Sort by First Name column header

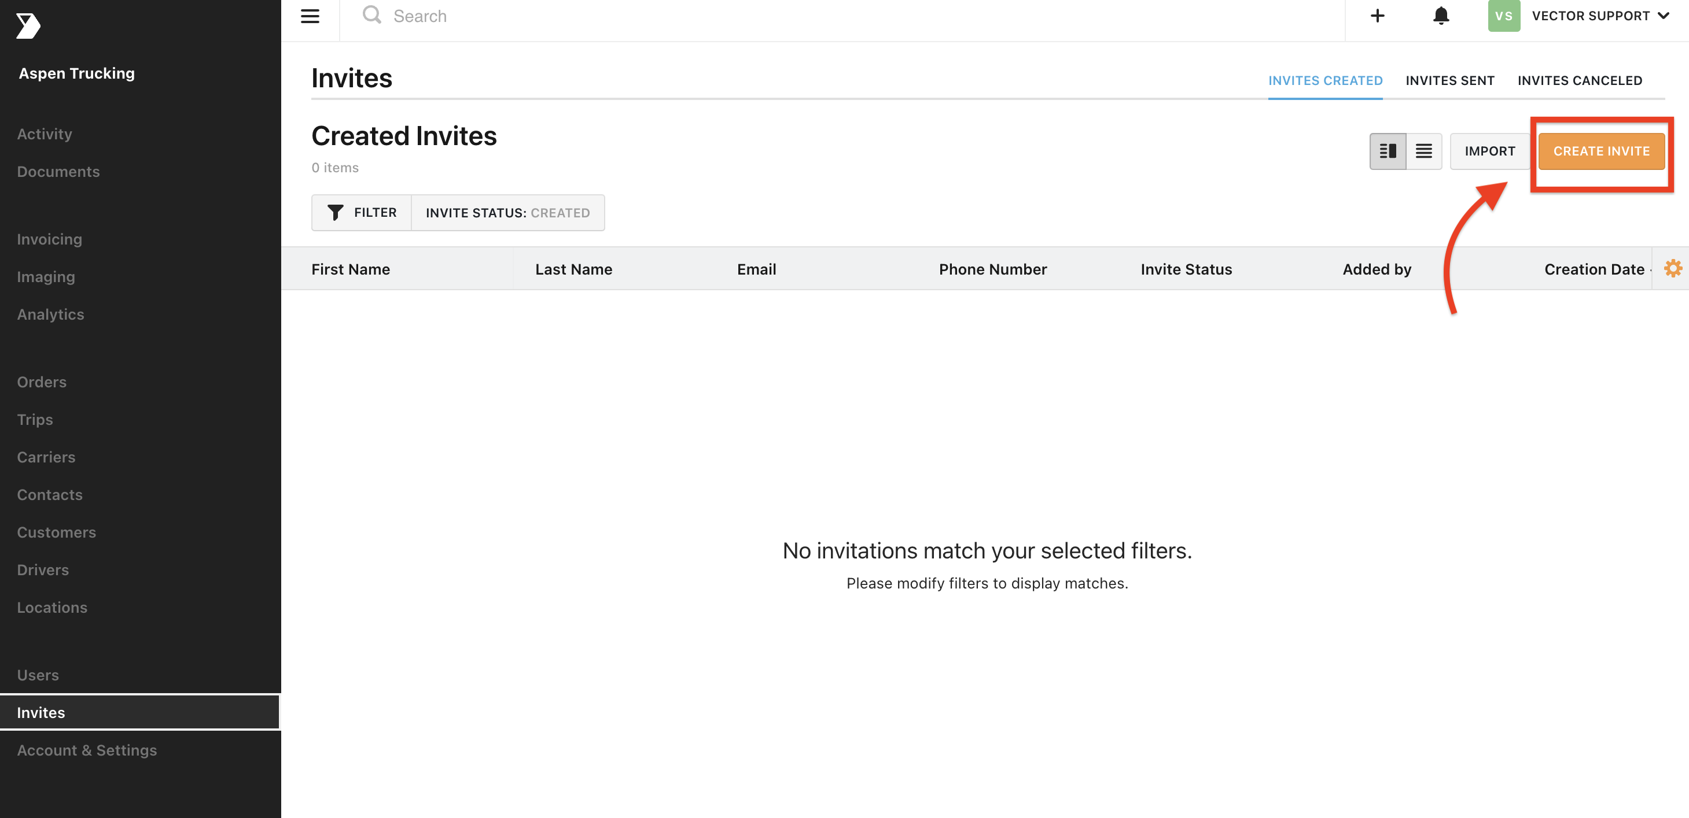[x=351, y=269]
